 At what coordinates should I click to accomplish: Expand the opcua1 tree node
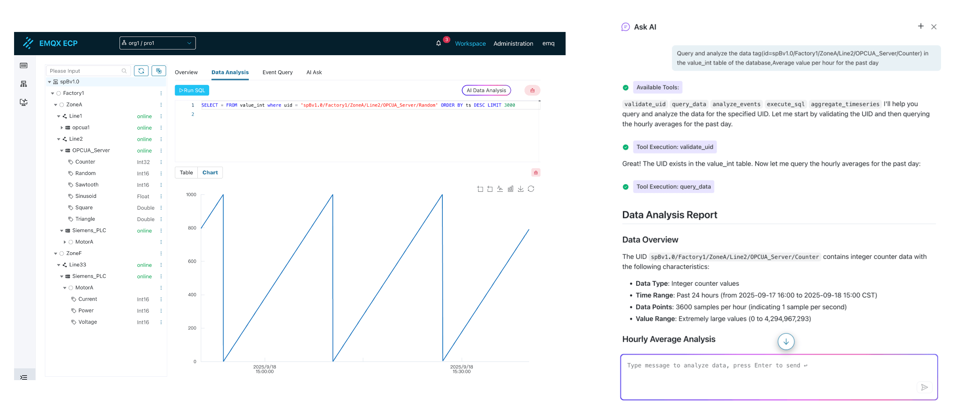62,128
